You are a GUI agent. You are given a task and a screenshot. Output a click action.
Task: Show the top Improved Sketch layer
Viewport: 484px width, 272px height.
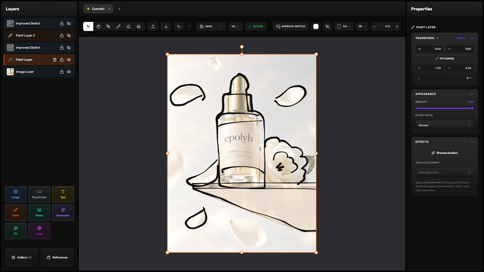(69, 23)
